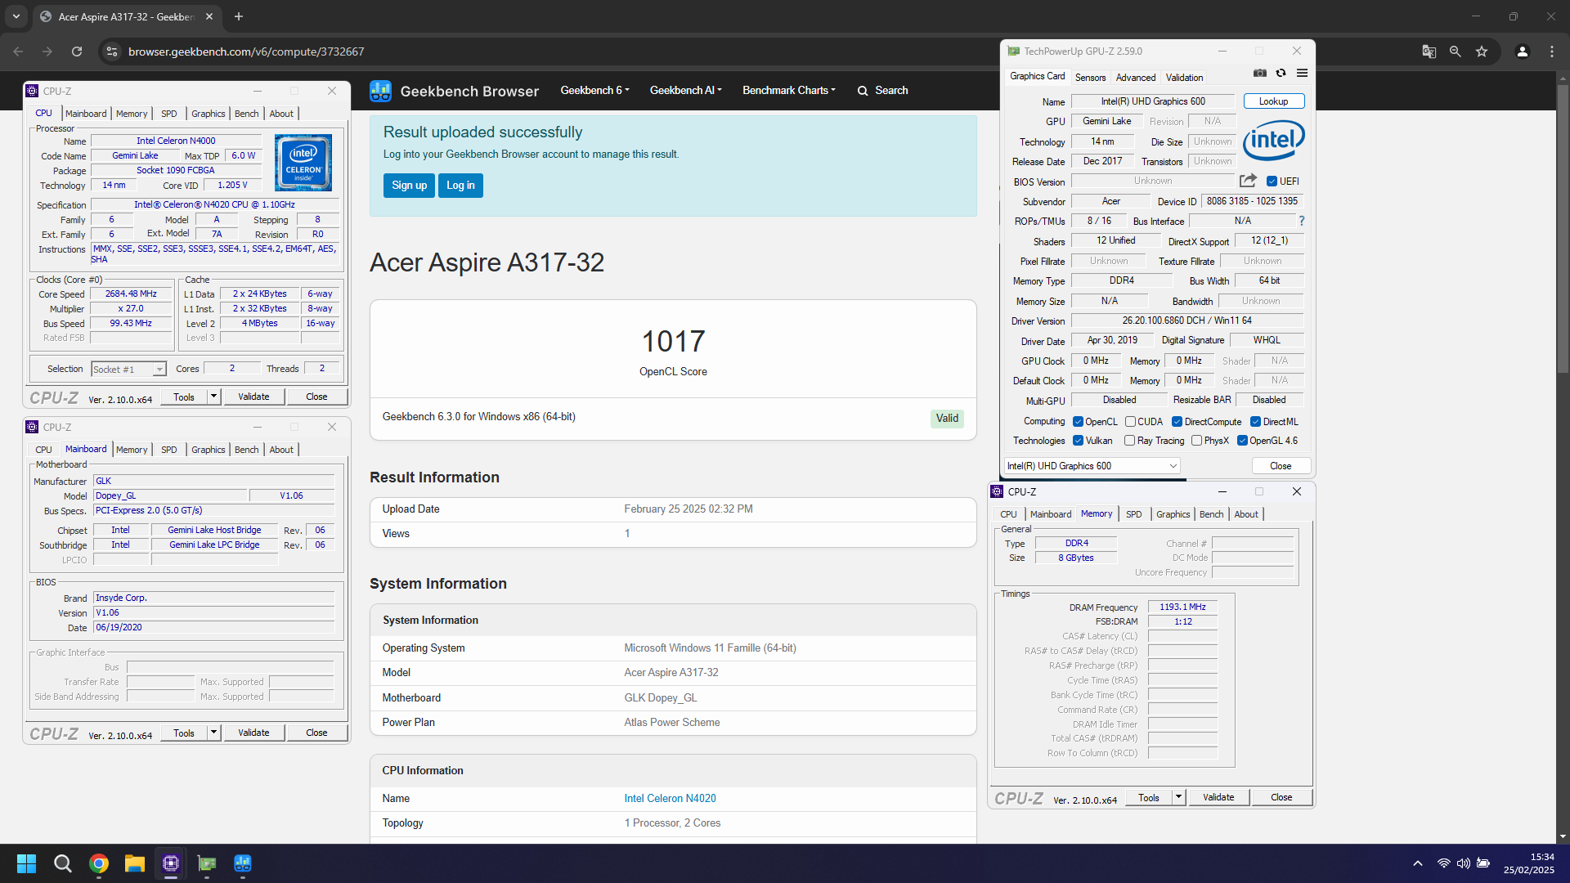
Task: Open the Chrome three-dot menu
Action: (1552, 52)
